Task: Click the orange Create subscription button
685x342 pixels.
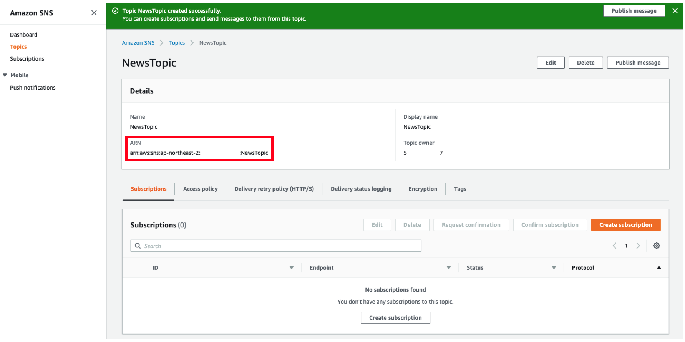Action: click(626, 225)
